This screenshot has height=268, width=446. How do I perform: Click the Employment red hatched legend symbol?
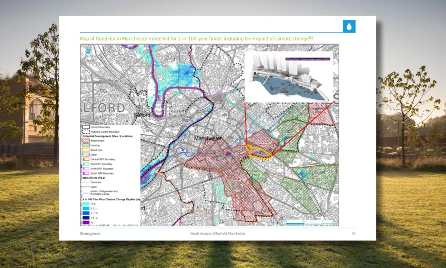tap(85, 141)
